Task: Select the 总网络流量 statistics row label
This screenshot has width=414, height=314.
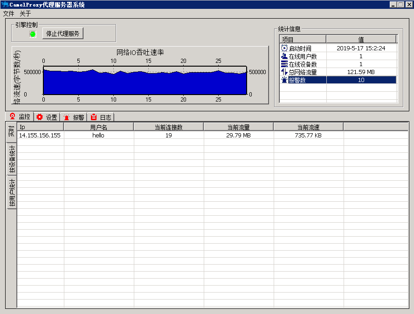Action: pos(303,72)
